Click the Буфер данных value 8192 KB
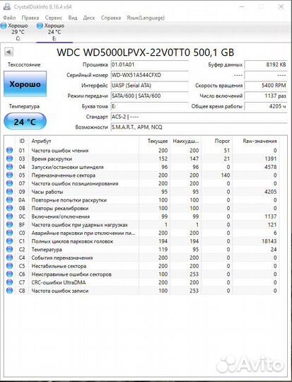This screenshot has height=382, width=292. (x=266, y=65)
